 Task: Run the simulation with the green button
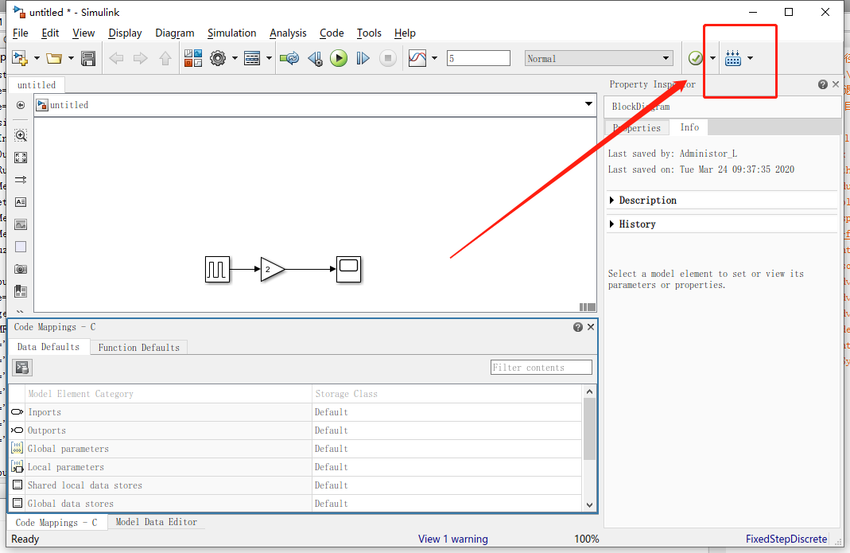point(339,58)
